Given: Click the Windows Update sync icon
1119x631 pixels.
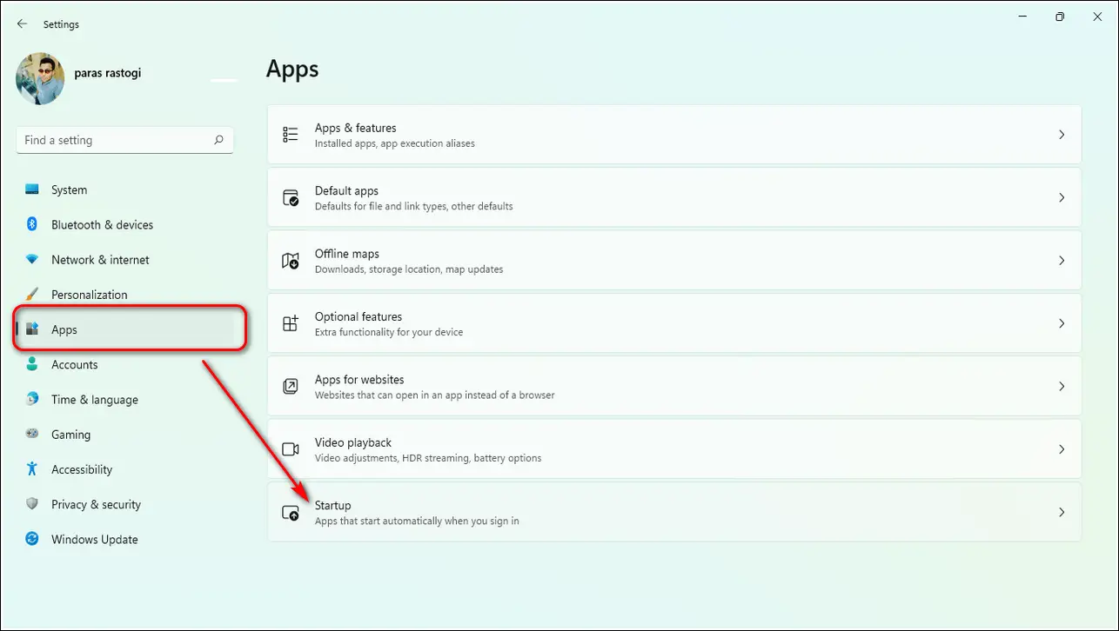Looking at the screenshot, I should 32,539.
